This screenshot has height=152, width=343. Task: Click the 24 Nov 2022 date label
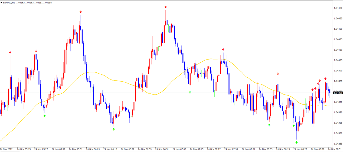(x=7, y=149)
